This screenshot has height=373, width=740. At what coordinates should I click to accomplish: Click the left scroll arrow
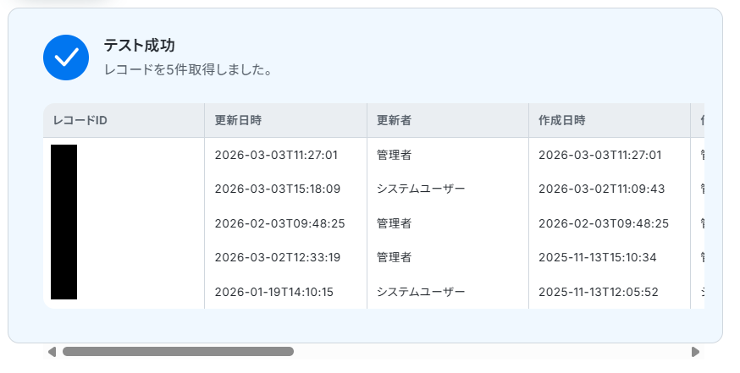click(52, 352)
